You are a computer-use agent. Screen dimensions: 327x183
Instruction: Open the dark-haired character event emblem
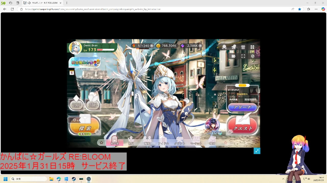coord(212,126)
